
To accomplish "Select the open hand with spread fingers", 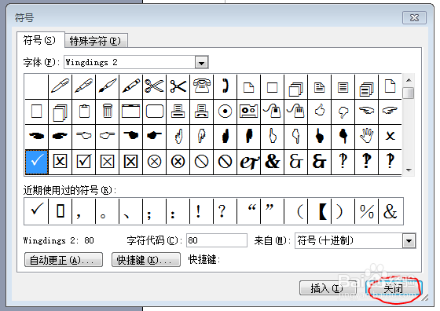I will (366, 137).
